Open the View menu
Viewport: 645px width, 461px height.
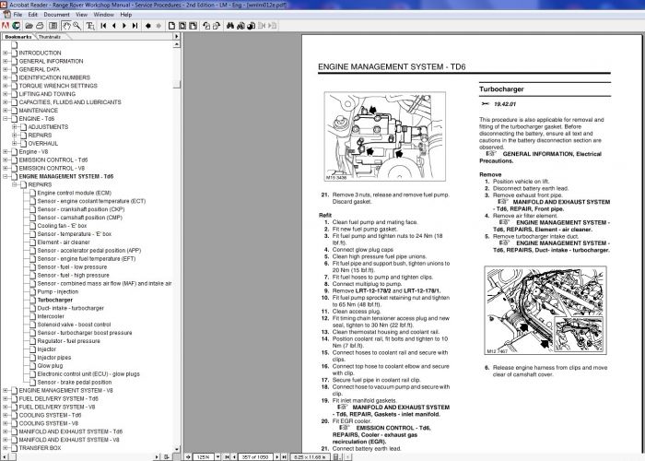[81, 15]
